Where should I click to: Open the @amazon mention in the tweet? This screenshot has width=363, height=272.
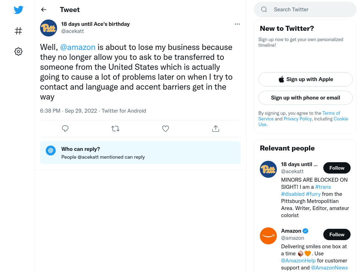pyautogui.click(x=78, y=47)
